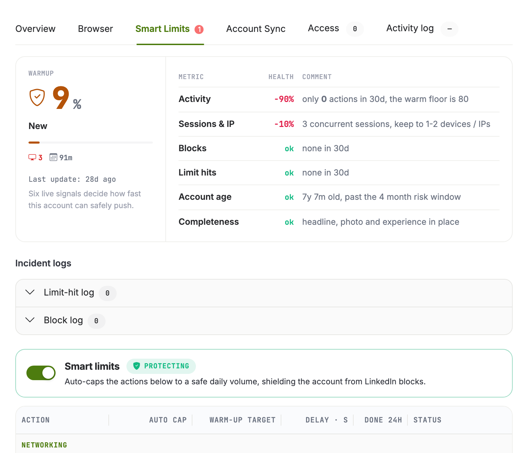Click the '3 concurrent sessions' comment
The height and width of the screenshot is (453, 528).
point(396,124)
